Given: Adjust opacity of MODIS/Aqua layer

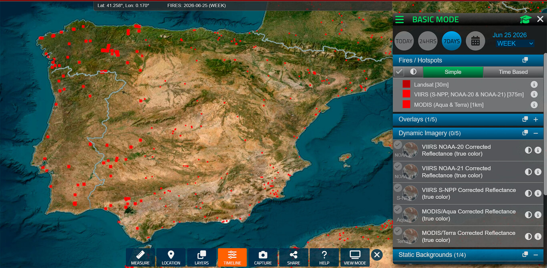Looking at the screenshot, I should click(x=528, y=215).
